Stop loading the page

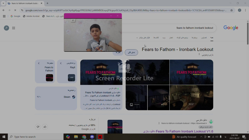click(15, 10)
